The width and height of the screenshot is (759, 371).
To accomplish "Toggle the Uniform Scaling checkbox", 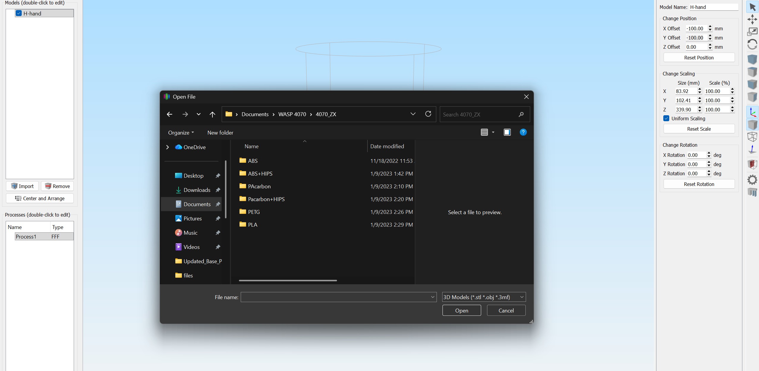I will [666, 118].
